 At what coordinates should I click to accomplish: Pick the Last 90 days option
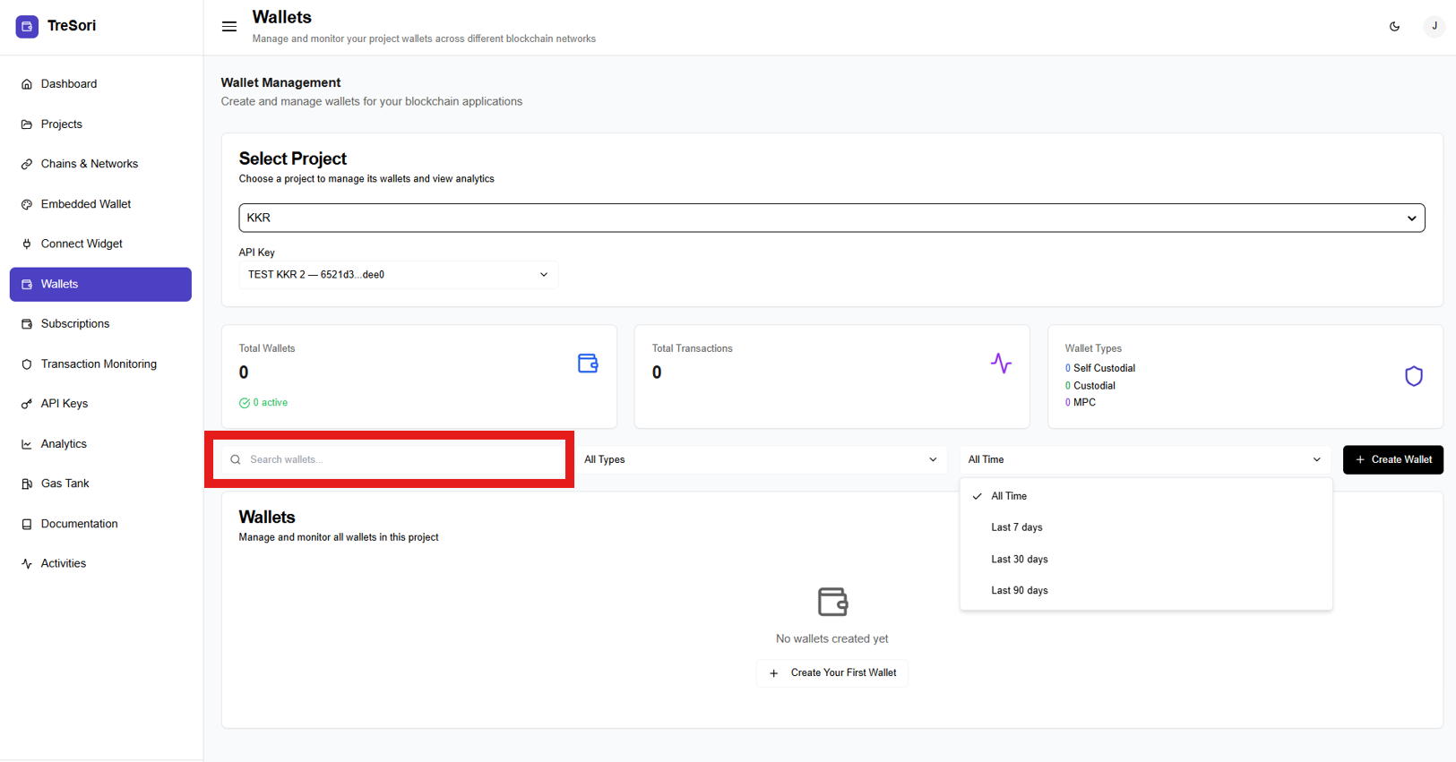pos(1019,591)
